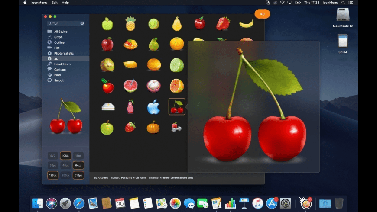Open Photos app in the Dock

tap(175, 203)
